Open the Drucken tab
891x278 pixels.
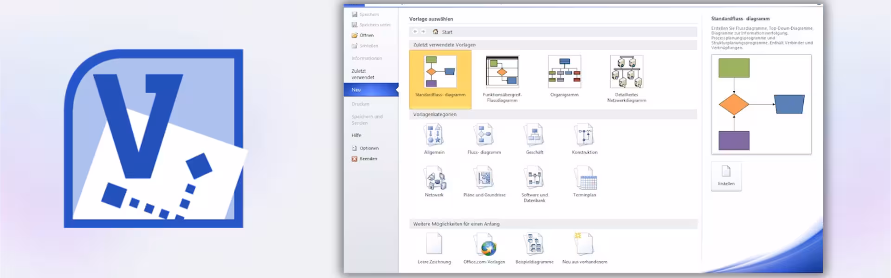360,104
